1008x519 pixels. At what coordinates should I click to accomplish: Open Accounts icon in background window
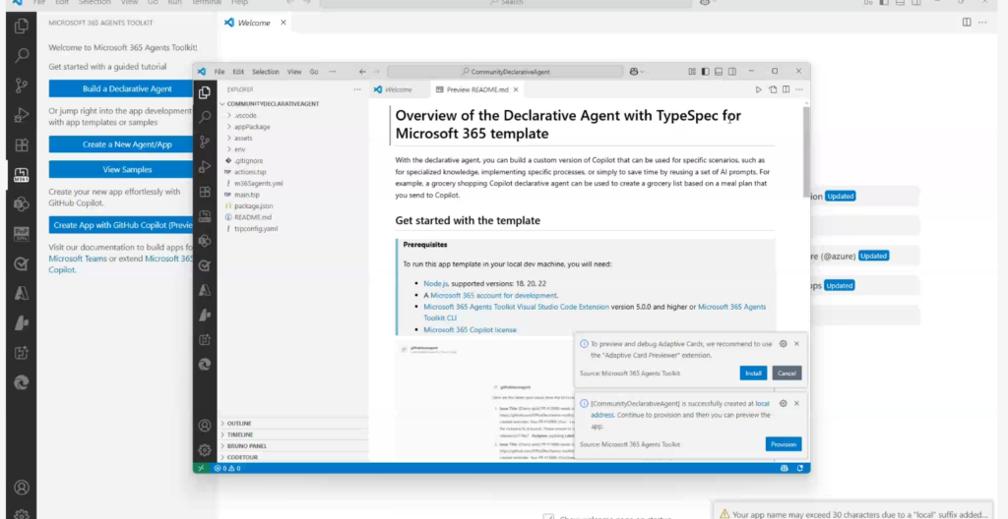(x=22, y=488)
